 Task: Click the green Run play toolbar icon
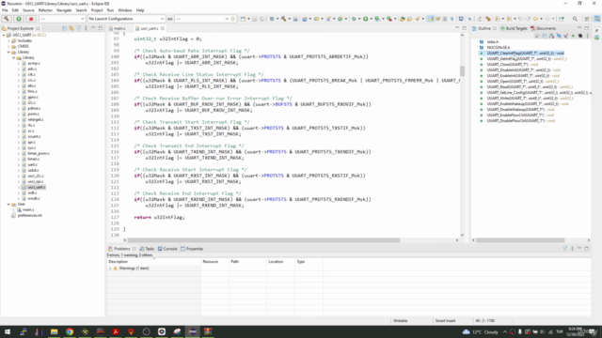click(366, 19)
